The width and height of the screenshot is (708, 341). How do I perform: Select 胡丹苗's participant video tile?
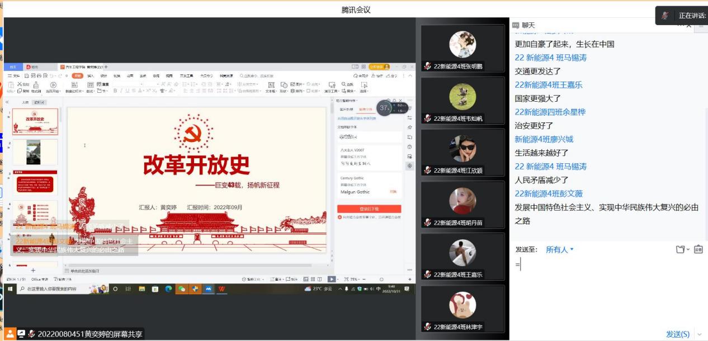(x=462, y=204)
